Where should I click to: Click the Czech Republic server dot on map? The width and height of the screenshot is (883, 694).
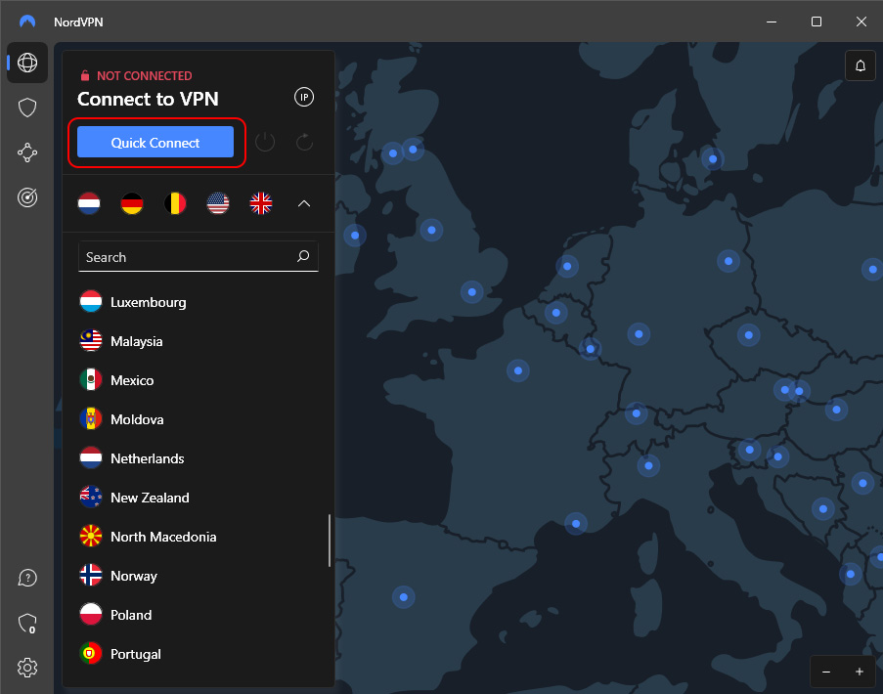[748, 335]
